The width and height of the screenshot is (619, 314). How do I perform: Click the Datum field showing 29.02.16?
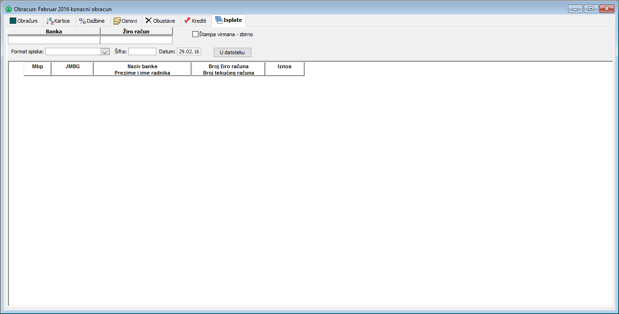(189, 51)
